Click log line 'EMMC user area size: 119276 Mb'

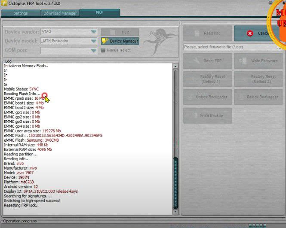[32, 131]
